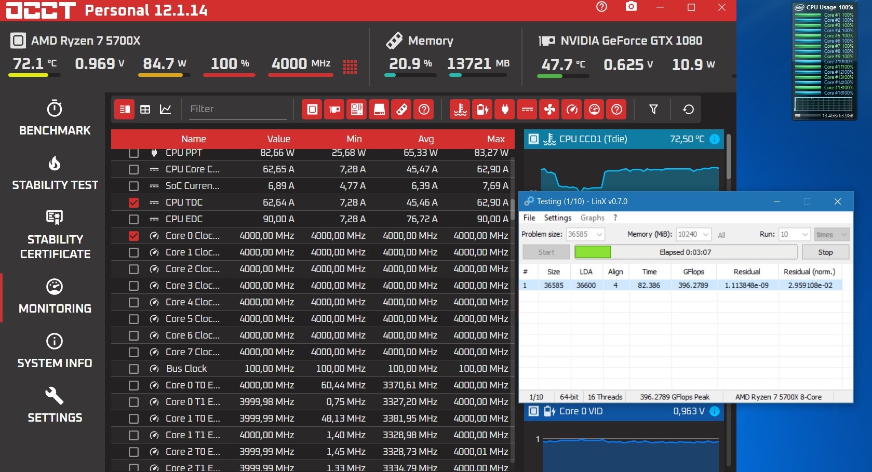Switch to the list-with-graphs view mode
The image size is (872, 472).
[124, 109]
